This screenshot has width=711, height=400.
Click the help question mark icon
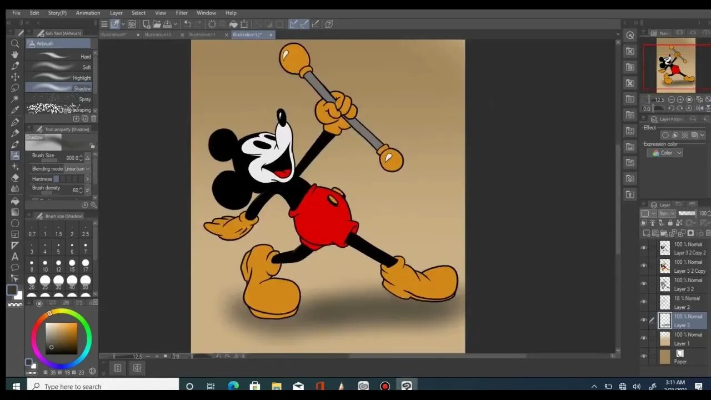coord(329,24)
